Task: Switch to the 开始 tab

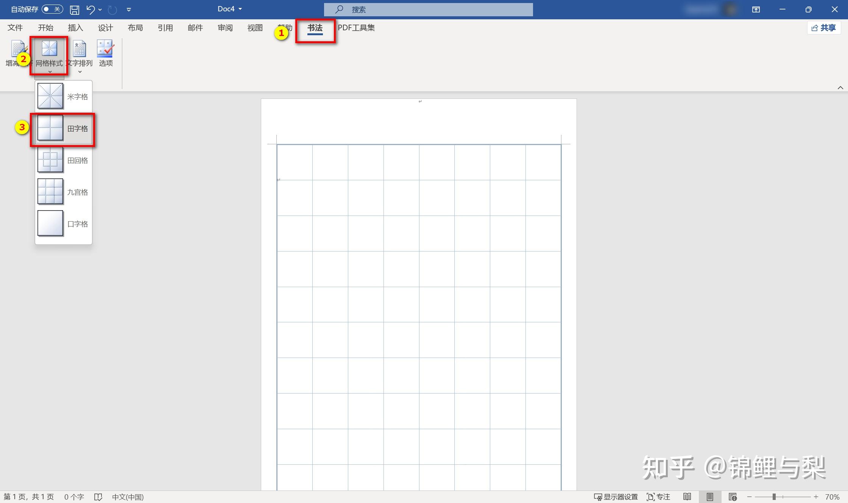Action: click(45, 28)
